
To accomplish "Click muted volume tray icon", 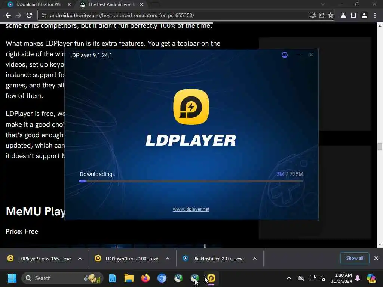I will 322,278.
